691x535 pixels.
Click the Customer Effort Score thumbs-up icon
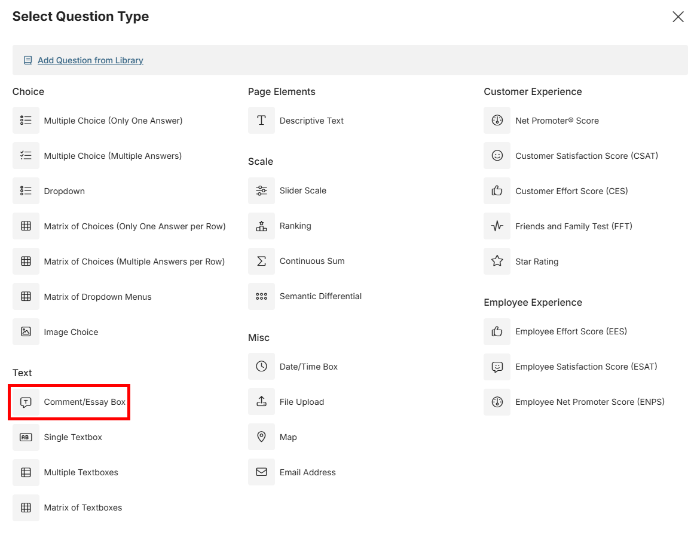coord(497,190)
